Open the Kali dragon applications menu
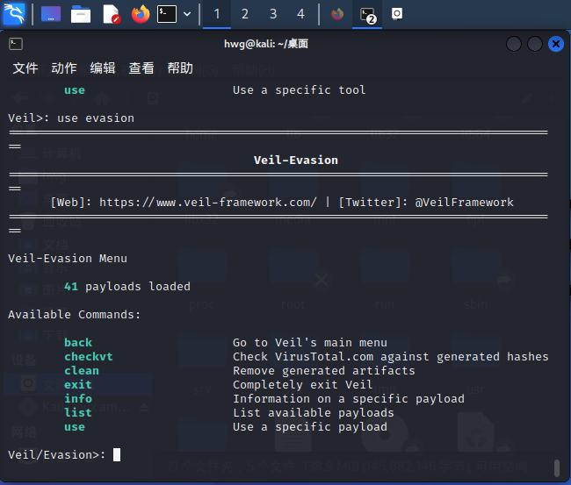The height and width of the screenshot is (485, 571). [x=14, y=14]
